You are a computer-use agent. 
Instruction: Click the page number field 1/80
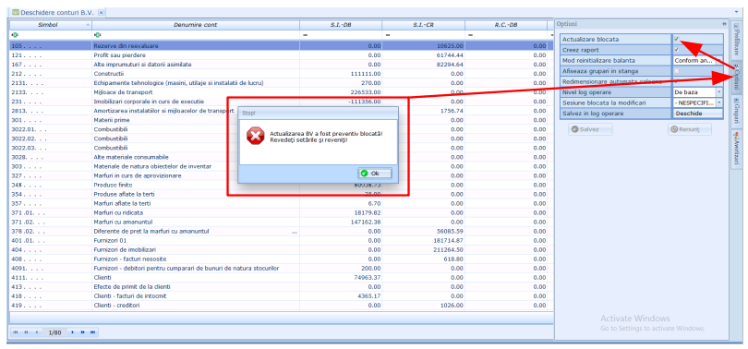tap(54, 332)
